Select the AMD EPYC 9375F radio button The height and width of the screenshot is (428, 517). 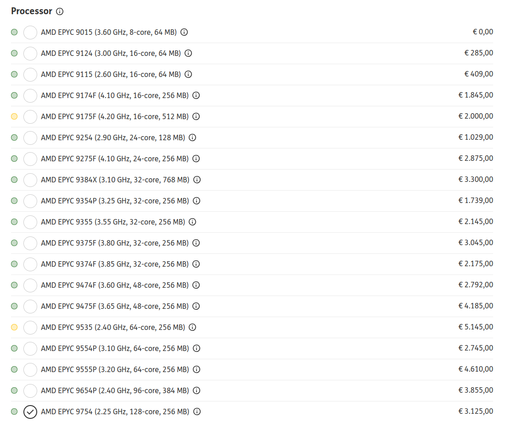click(30, 243)
